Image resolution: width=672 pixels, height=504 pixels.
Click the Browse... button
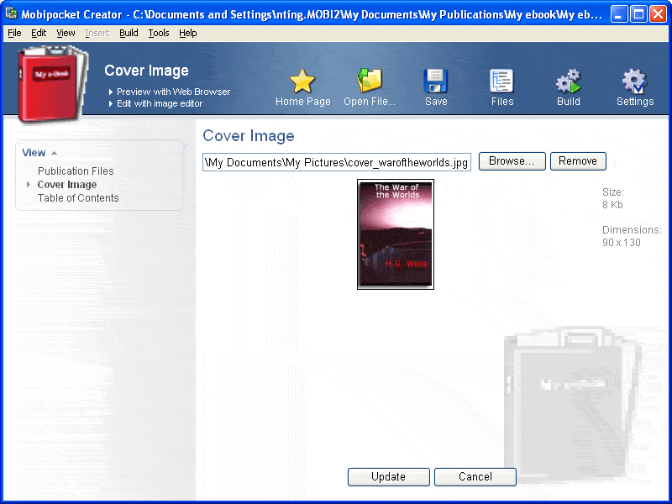point(512,161)
